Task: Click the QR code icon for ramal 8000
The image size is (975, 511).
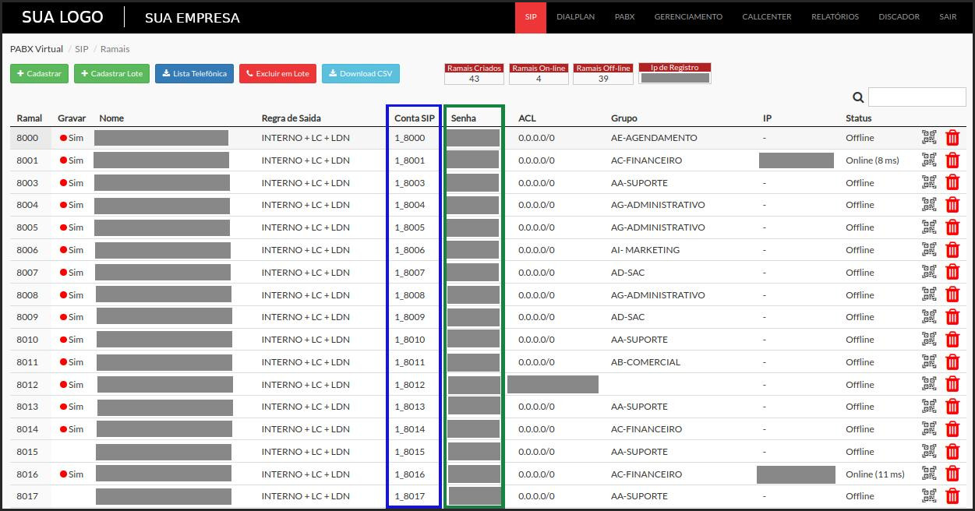Action: click(928, 138)
